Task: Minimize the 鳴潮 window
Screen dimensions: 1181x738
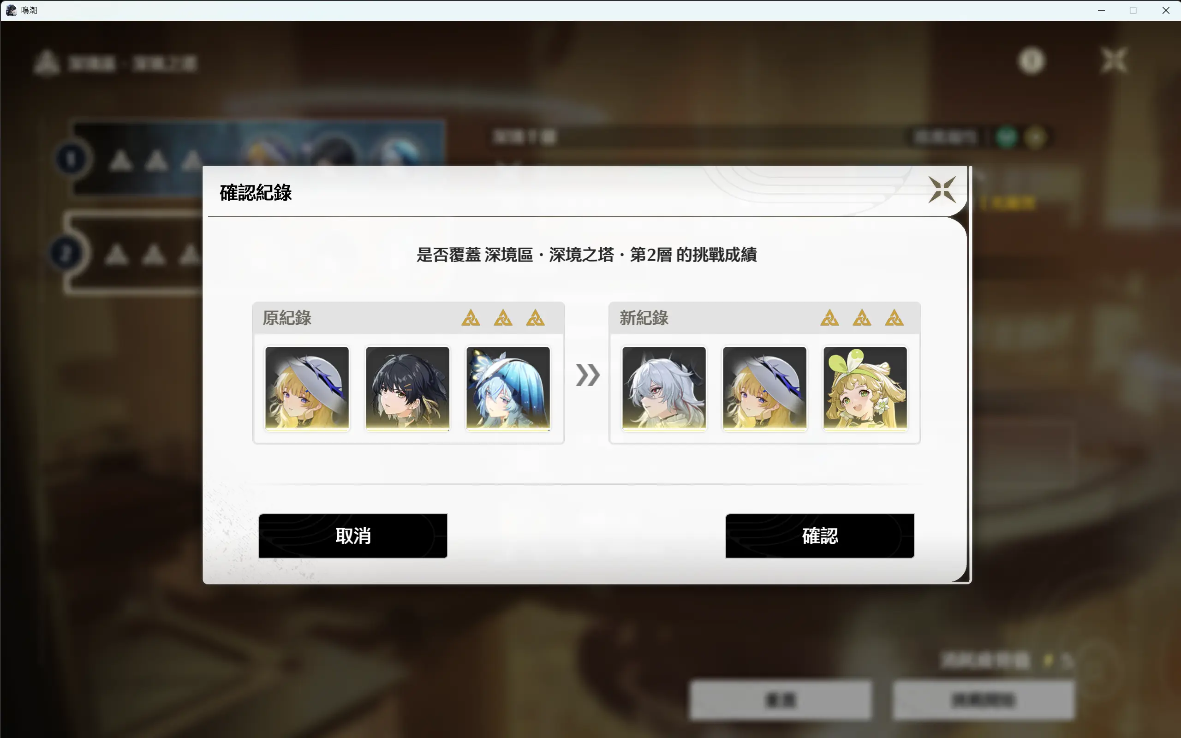Action: (x=1101, y=10)
